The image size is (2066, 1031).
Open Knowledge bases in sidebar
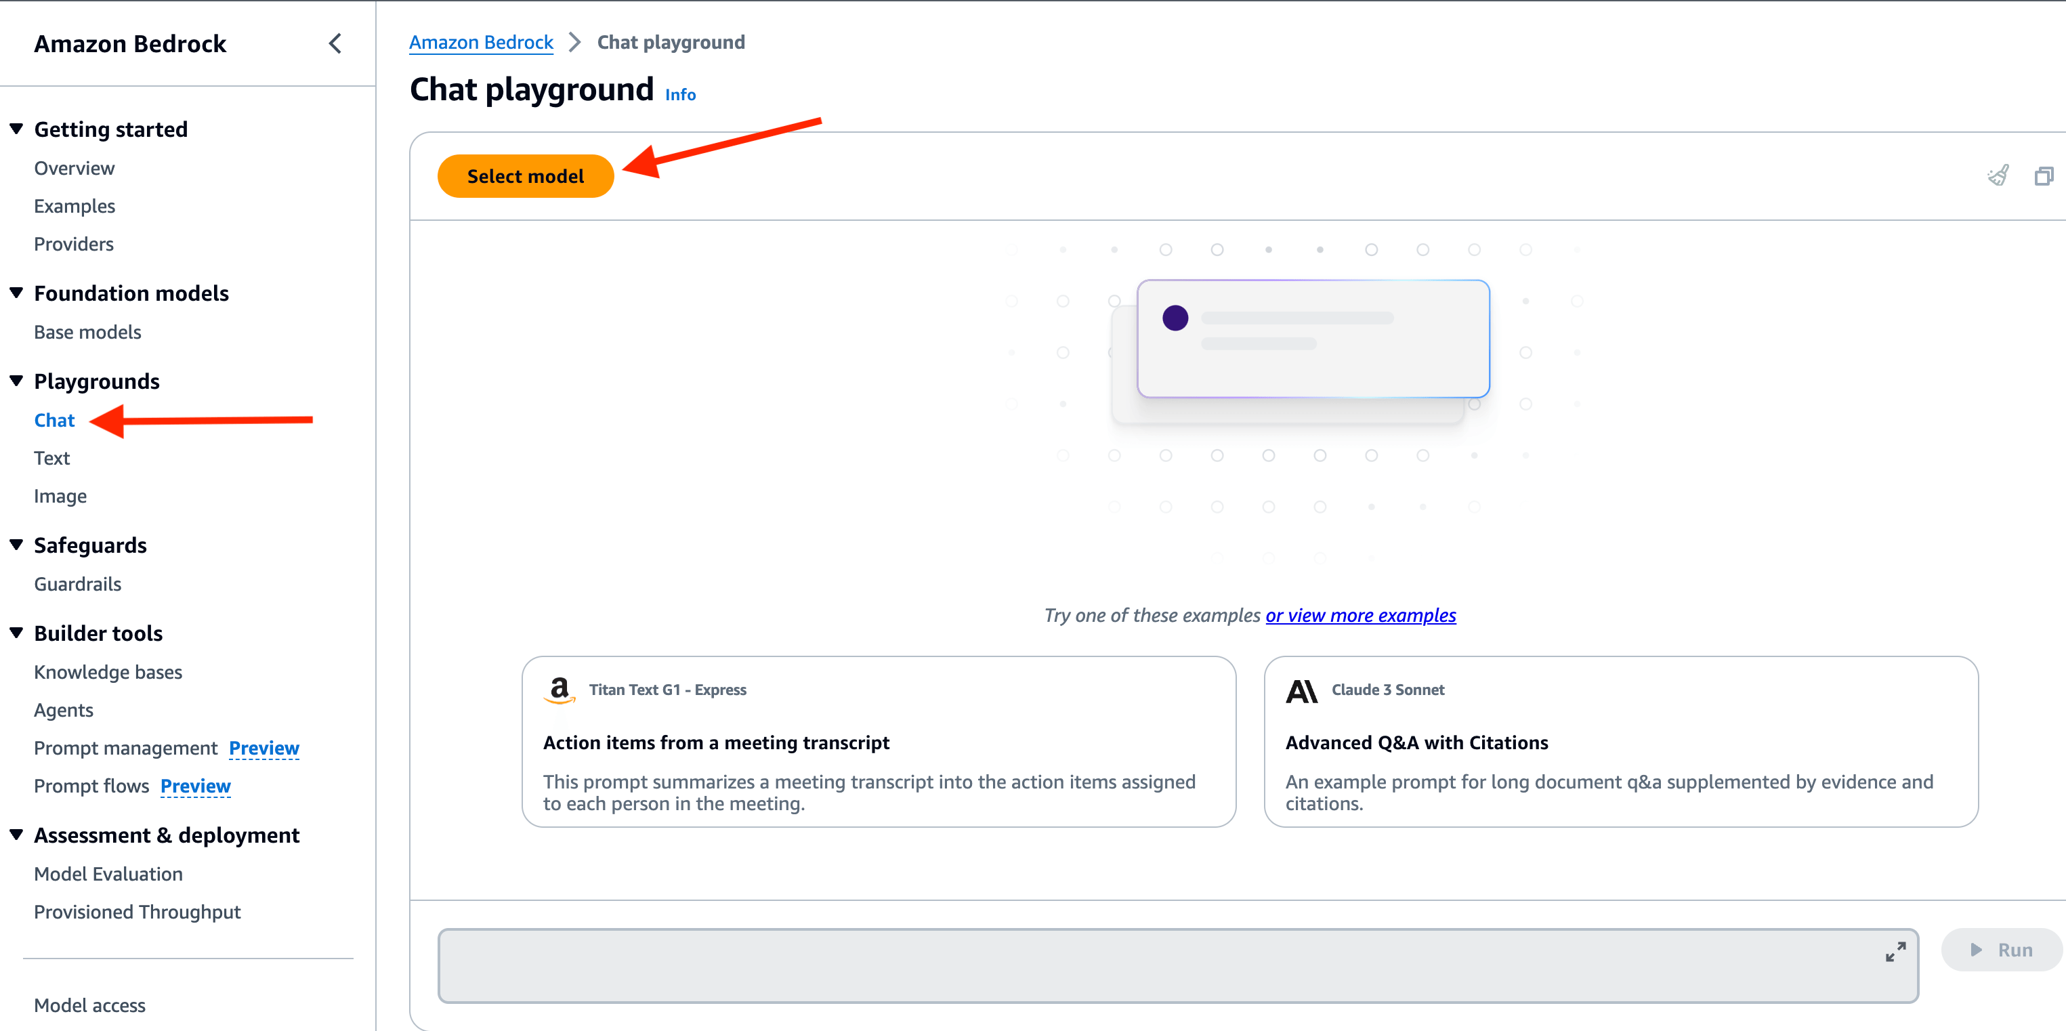pos(108,673)
